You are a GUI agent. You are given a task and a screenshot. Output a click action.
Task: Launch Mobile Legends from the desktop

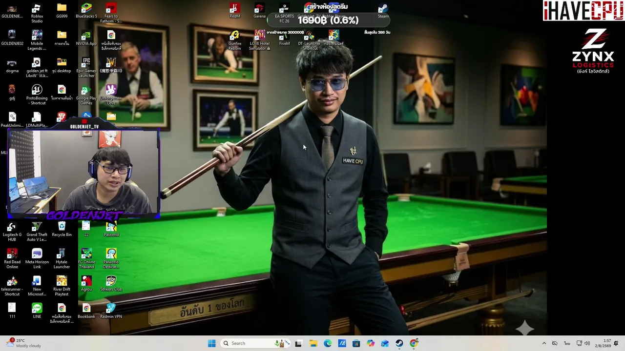(37, 40)
